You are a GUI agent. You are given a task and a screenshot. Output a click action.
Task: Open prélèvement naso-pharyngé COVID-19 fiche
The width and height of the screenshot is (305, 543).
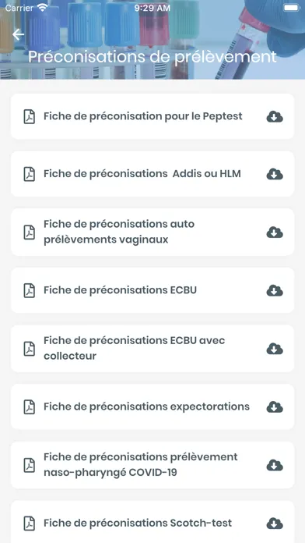tap(152, 465)
